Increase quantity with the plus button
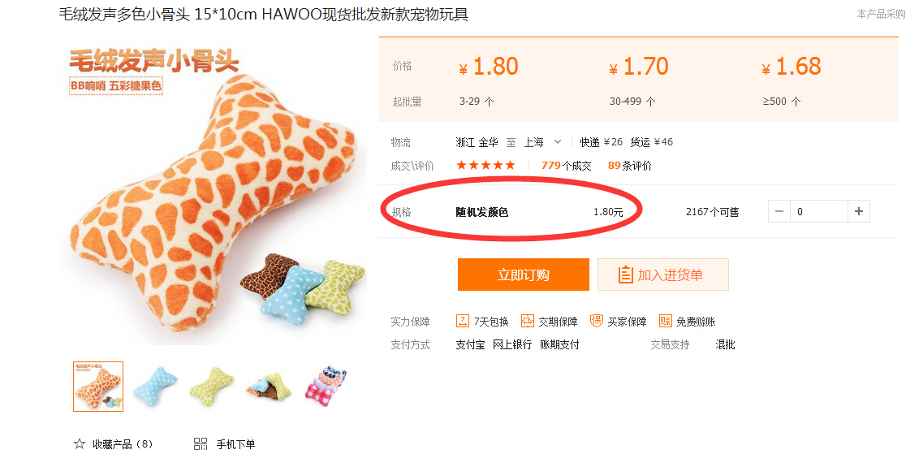 pos(859,211)
